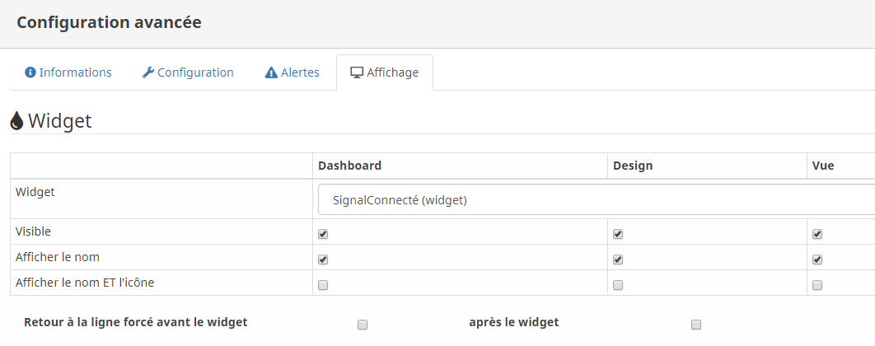Check forced line break avant le widget
Viewport: 875px width, 346px height.
tap(363, 325)
